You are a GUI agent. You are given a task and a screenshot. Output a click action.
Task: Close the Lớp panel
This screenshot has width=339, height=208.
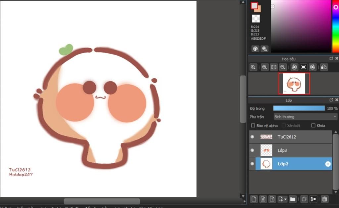pos(337,100)
